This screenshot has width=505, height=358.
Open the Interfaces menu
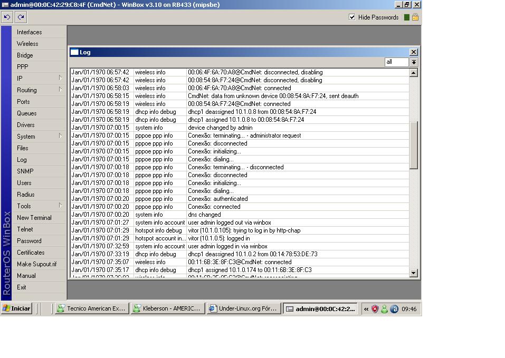(x=39, y=32)
